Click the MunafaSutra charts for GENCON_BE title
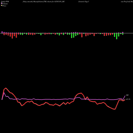 (44, 2)
